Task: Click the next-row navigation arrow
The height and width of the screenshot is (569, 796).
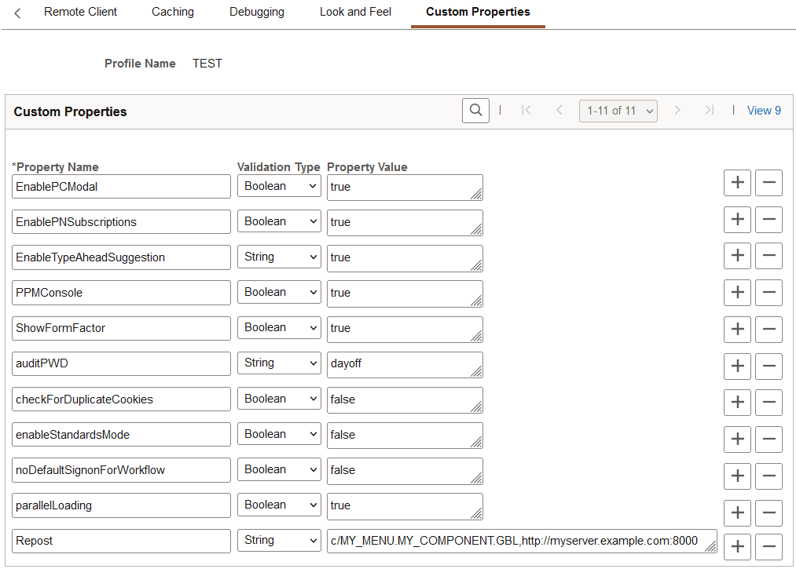Action: [677, 110]
